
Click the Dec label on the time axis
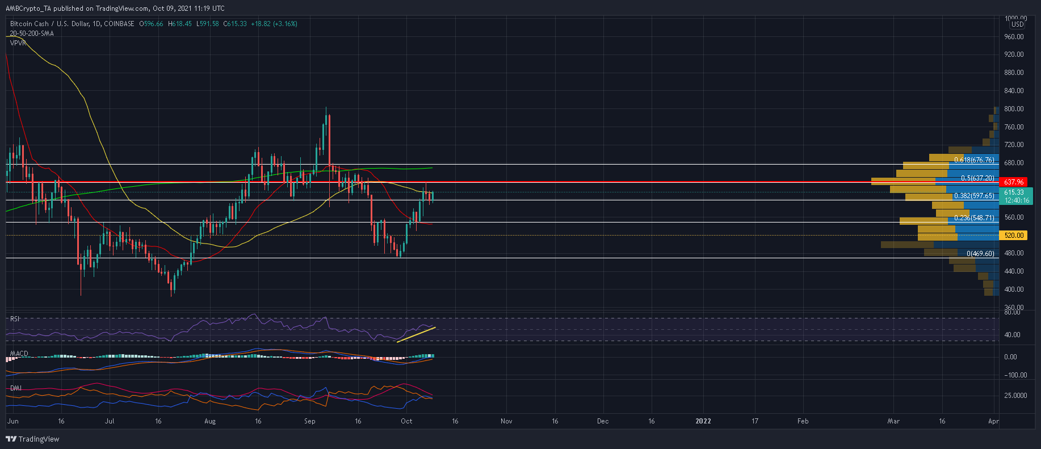pyautogui.click(x=603, y=421)
